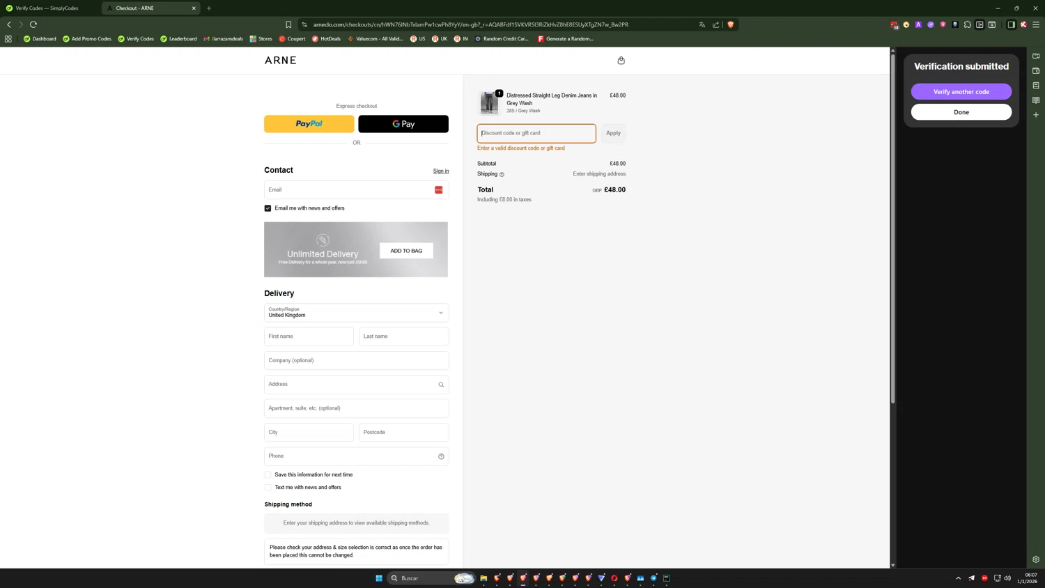Screen dimensions: 1045x588
Task: Click the Apartment, suite, etc. field
Action: (356, 408)
